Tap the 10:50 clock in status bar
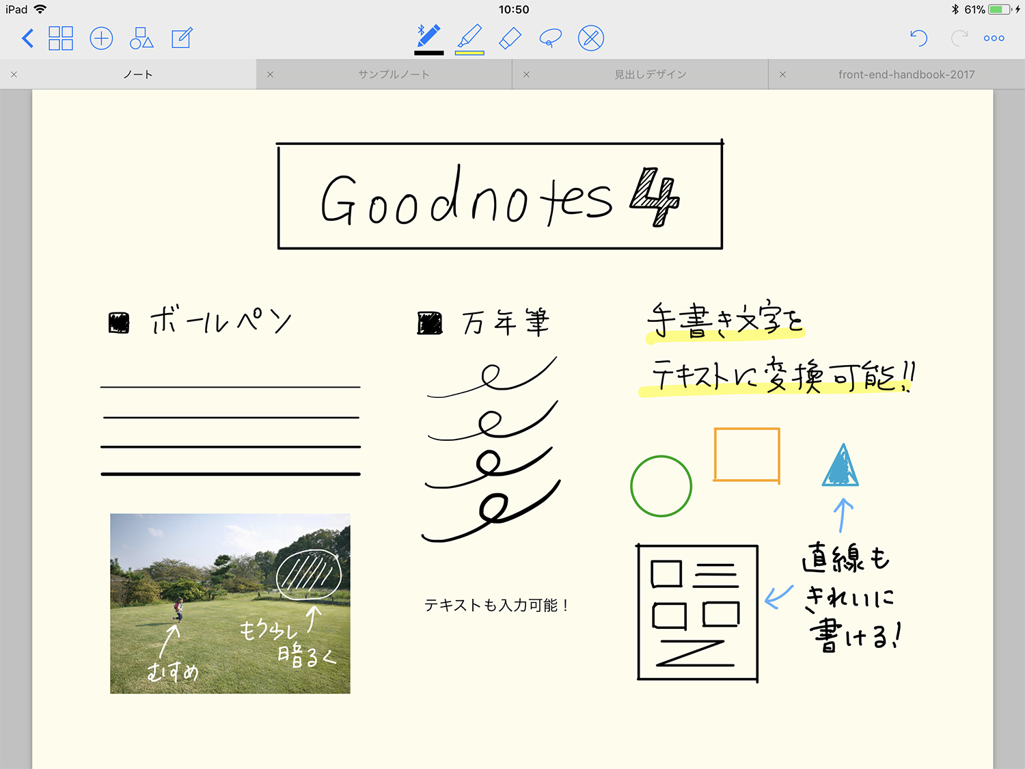The width and height of the screenshot is (1025, 769). click(514, 10)
